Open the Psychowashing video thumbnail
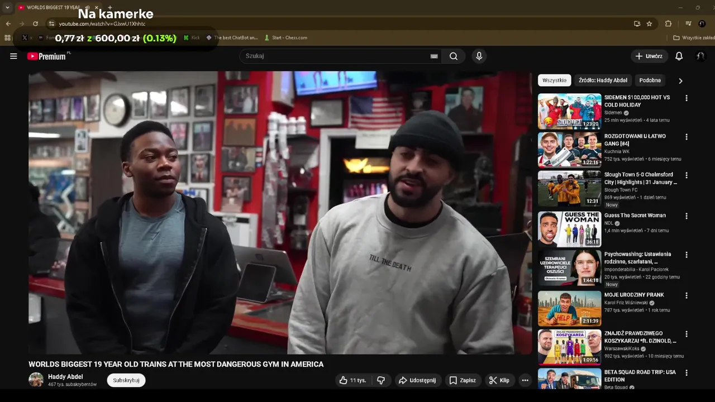This screenshot has height=402, width=715. (569, 267)
